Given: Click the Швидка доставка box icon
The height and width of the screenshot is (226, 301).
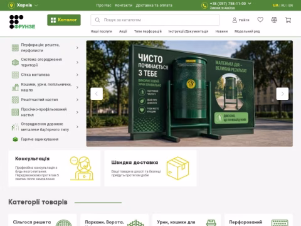Looking at the screenshot, I should click(x=177, y=168).
